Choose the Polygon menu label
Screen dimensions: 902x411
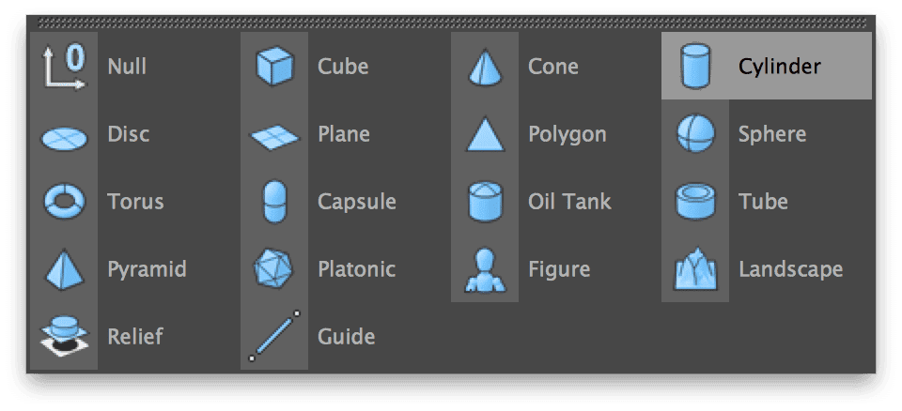click(x=567, y=134)
